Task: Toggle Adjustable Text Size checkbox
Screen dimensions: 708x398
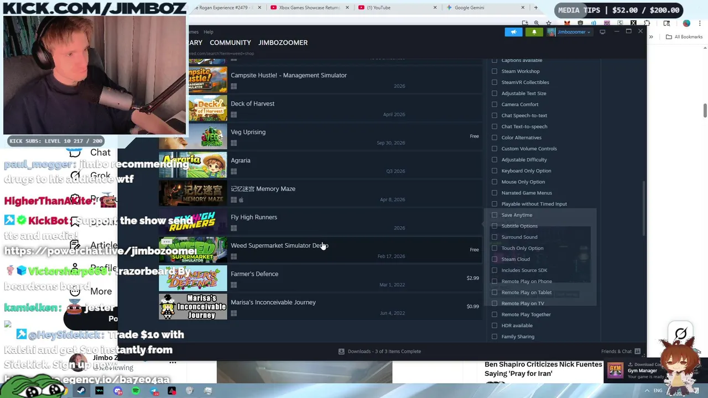Action: click(494, 93)
